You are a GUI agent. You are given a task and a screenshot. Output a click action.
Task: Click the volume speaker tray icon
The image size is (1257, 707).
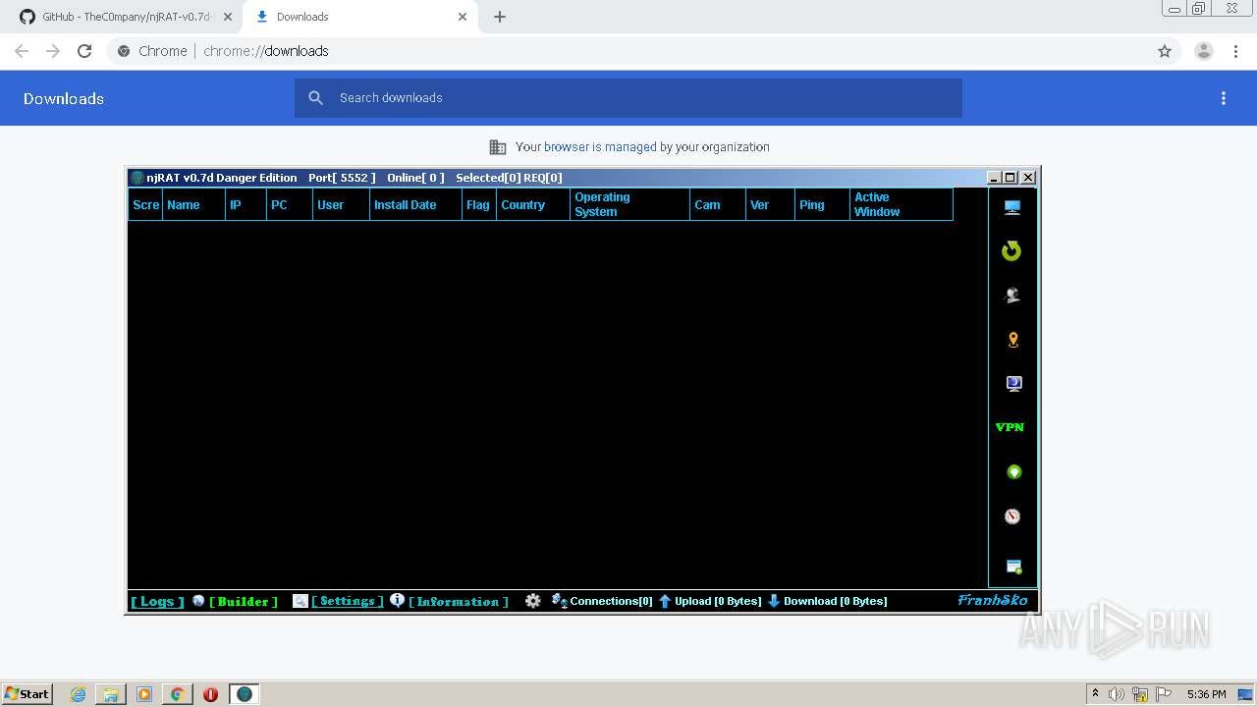(1117, 694)
